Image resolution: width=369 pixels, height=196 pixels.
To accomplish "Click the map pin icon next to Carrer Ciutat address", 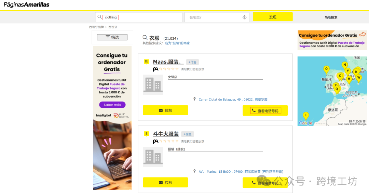I will tap(194, 99).
